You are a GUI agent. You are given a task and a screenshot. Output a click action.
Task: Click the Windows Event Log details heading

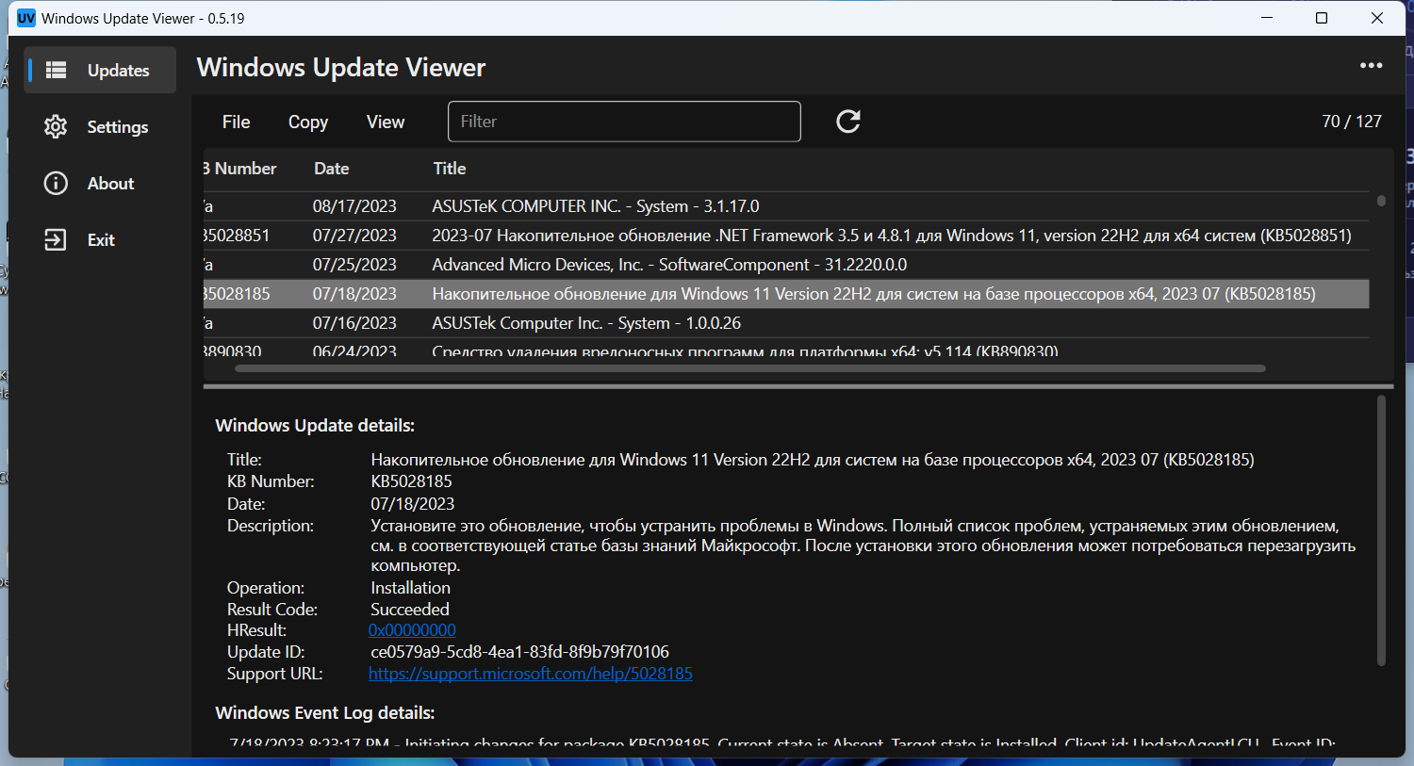[325, 713]
